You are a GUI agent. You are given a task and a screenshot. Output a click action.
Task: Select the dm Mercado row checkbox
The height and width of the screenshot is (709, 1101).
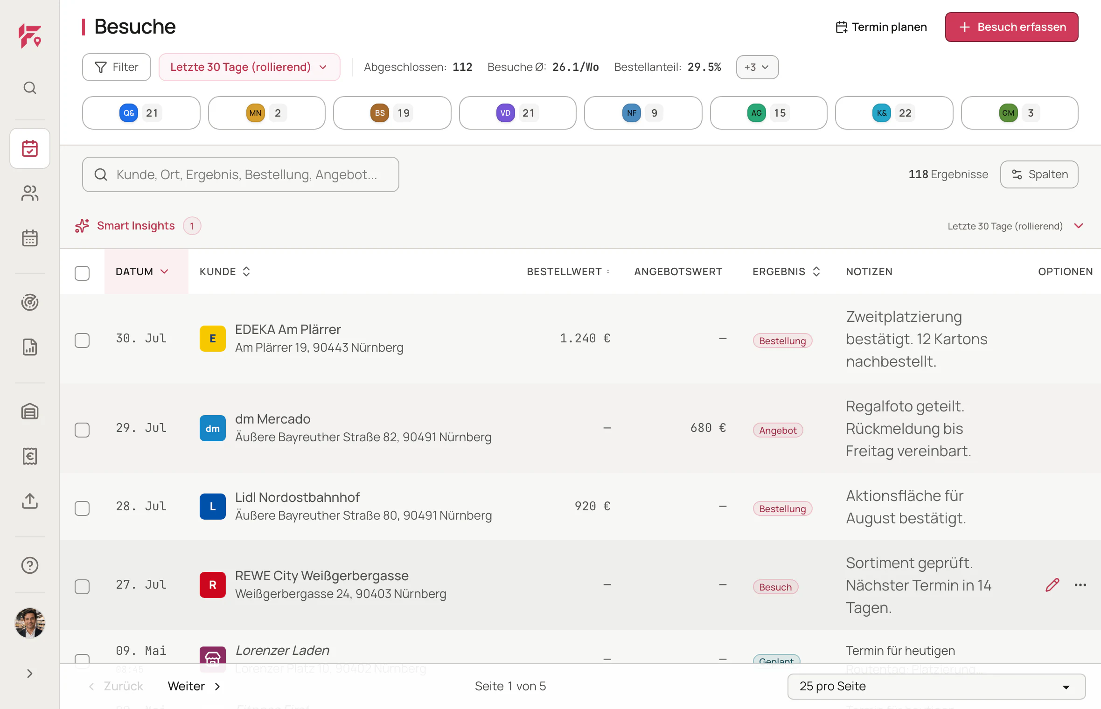[x=82, y=430]
